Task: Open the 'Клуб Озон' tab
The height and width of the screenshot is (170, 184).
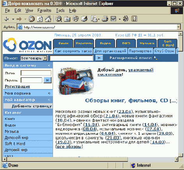Action: pos(164,51)
